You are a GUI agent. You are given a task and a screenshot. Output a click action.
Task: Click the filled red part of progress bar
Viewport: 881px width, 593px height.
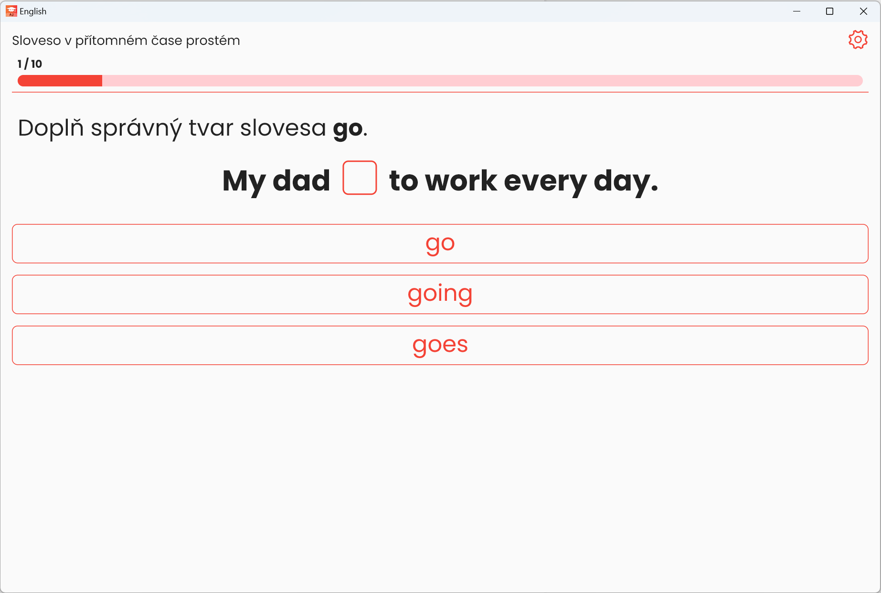(x=60, y=81)
